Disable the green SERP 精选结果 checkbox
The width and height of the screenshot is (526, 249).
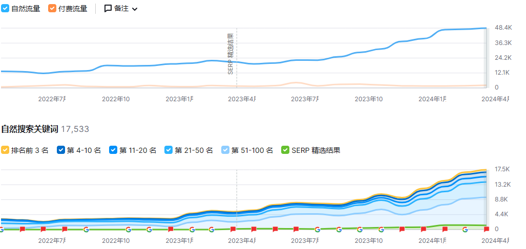pos(285,150)
